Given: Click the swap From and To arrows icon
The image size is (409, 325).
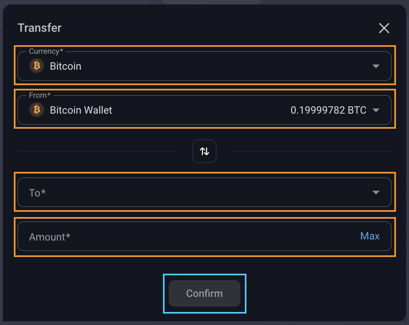Looking at the screenshot, I should coord(204,152).
